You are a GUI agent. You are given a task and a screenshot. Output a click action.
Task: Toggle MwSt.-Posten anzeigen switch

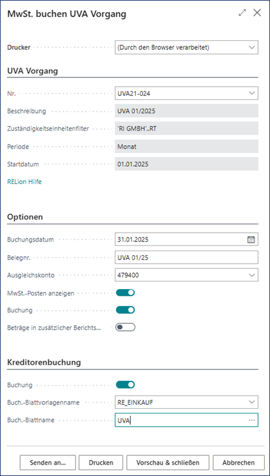(x=126, y=292)
